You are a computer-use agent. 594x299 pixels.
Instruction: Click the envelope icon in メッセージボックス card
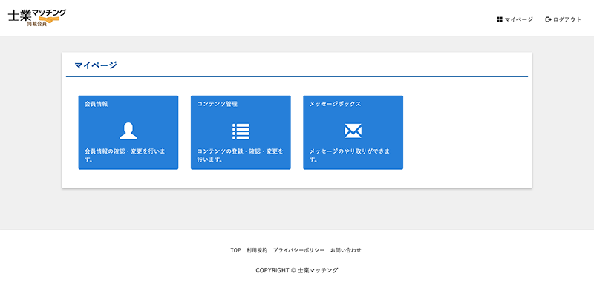point(353,131)
